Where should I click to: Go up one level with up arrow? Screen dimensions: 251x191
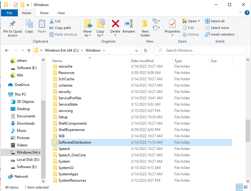point(29,51)
